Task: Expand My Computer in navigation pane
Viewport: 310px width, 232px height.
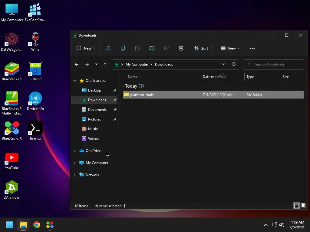Action: (x=75, y=163)
